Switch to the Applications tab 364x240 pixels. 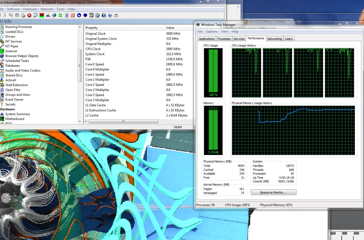[207, 39]
